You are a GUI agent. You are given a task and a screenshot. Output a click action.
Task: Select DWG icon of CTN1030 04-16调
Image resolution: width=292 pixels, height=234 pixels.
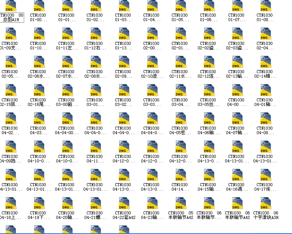pyautogui.click(x=237, y=175)
